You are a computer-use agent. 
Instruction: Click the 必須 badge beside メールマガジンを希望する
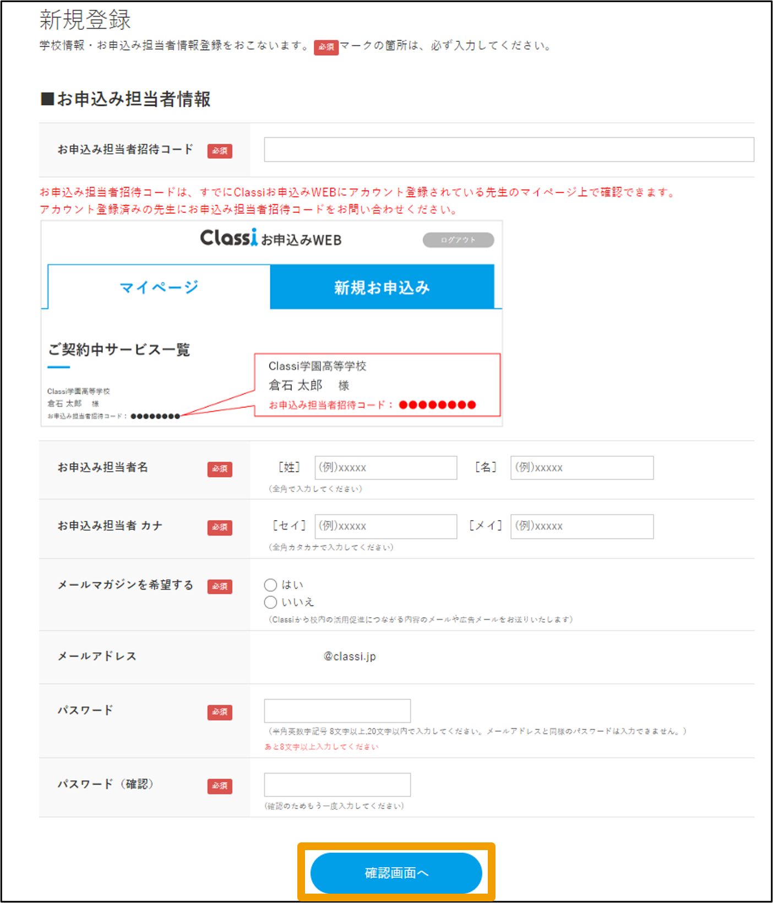pos(220,586)
